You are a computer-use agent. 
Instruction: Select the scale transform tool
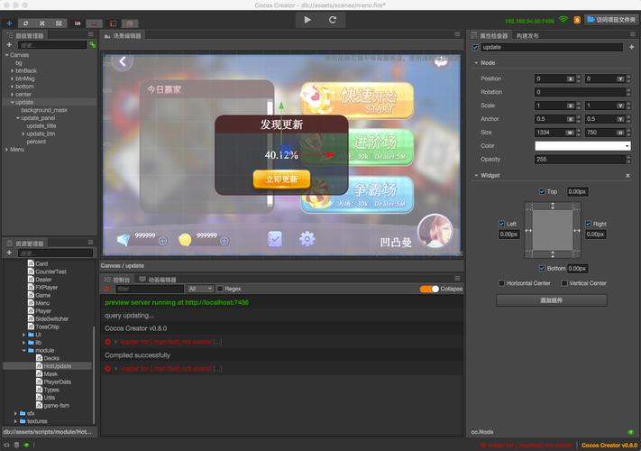41,22
